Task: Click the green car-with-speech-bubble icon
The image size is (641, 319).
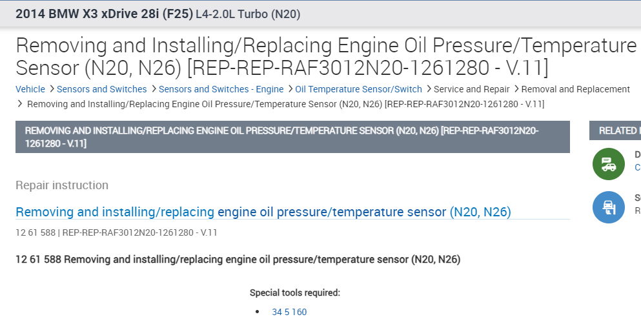Action: pos(608,164)
